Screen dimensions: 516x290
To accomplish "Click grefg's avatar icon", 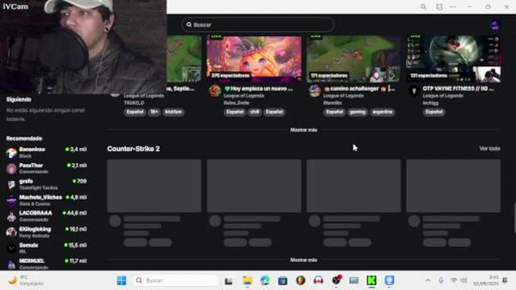I will pos(11,184).
